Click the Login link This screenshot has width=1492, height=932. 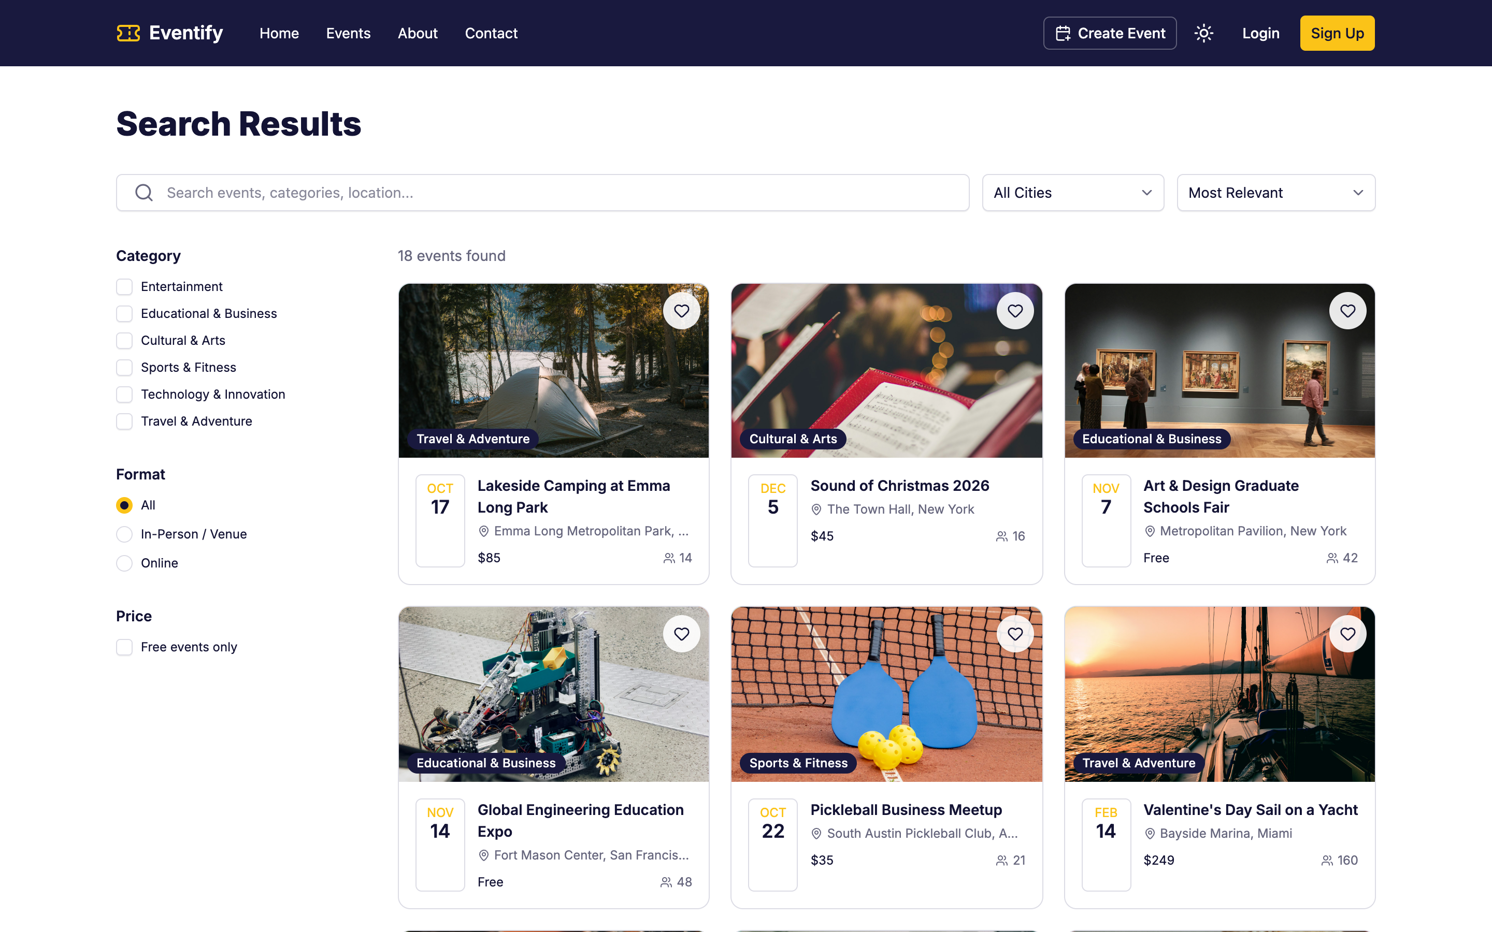1261,33
